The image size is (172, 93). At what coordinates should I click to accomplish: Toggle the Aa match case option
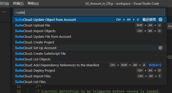[x=169, y=26]
